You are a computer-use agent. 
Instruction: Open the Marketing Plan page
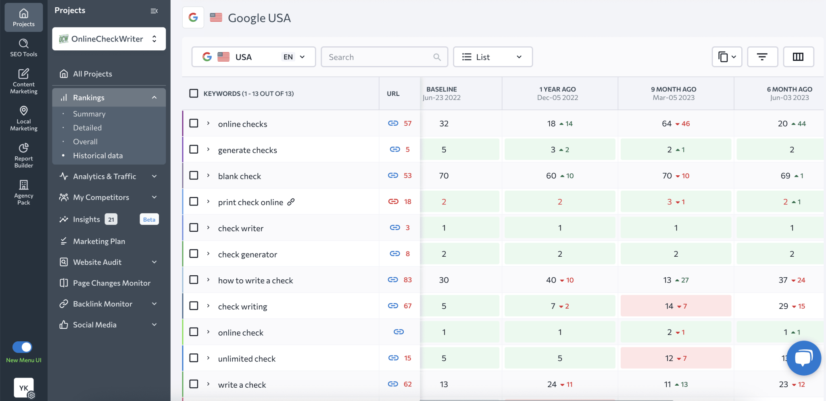click(99, 241)
